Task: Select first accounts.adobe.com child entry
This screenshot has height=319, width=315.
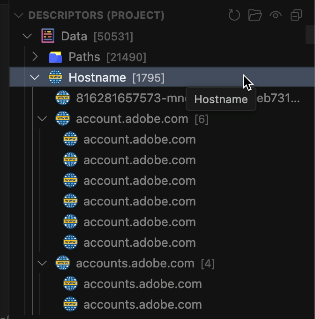Action: [x=142, y=284]
